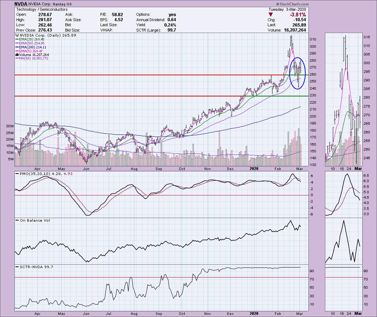Select the Bid Size label
The width and height of the screenshot is (377, 317).
[73, 30]
